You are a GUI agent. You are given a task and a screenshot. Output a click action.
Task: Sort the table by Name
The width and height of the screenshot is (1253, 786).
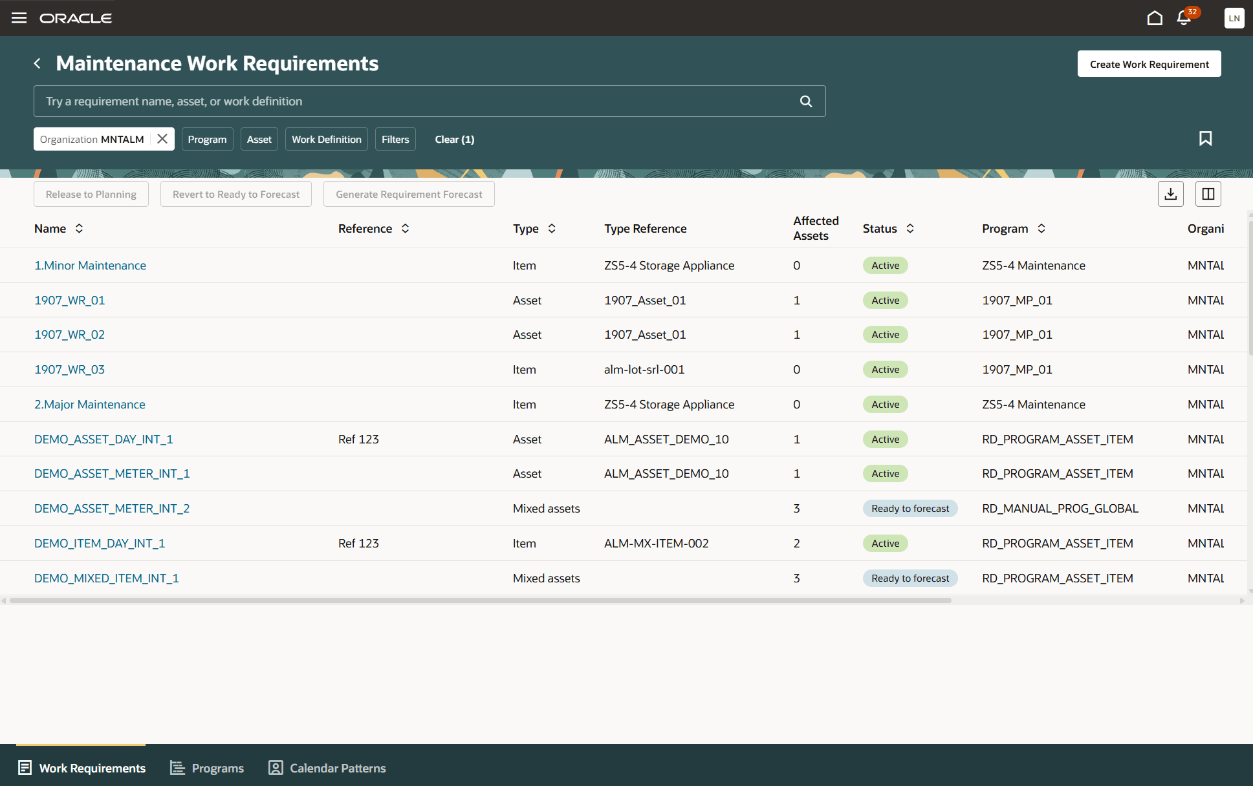(79, 228)
